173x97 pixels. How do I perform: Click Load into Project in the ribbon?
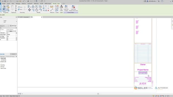[x=66, y=8]
